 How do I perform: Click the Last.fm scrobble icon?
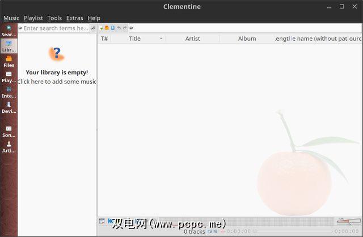[222, 231]
